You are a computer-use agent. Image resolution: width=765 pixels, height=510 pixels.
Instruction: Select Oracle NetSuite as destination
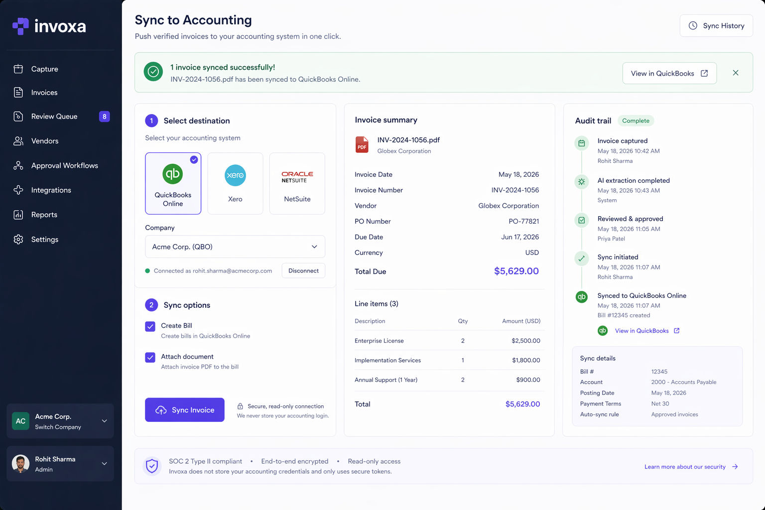297,183
